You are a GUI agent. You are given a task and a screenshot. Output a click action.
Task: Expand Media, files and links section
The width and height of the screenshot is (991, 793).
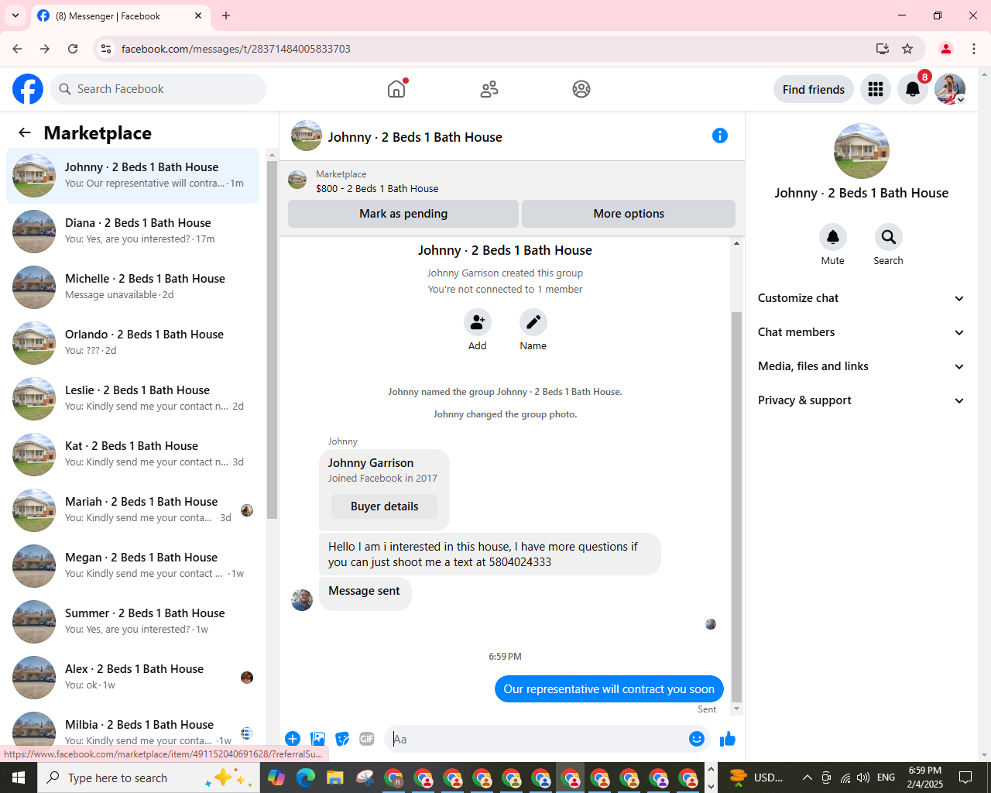click(x=861, y=366)
